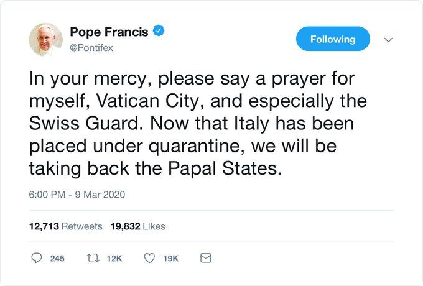Open the Pope Francis display name link

coord(109,32)
